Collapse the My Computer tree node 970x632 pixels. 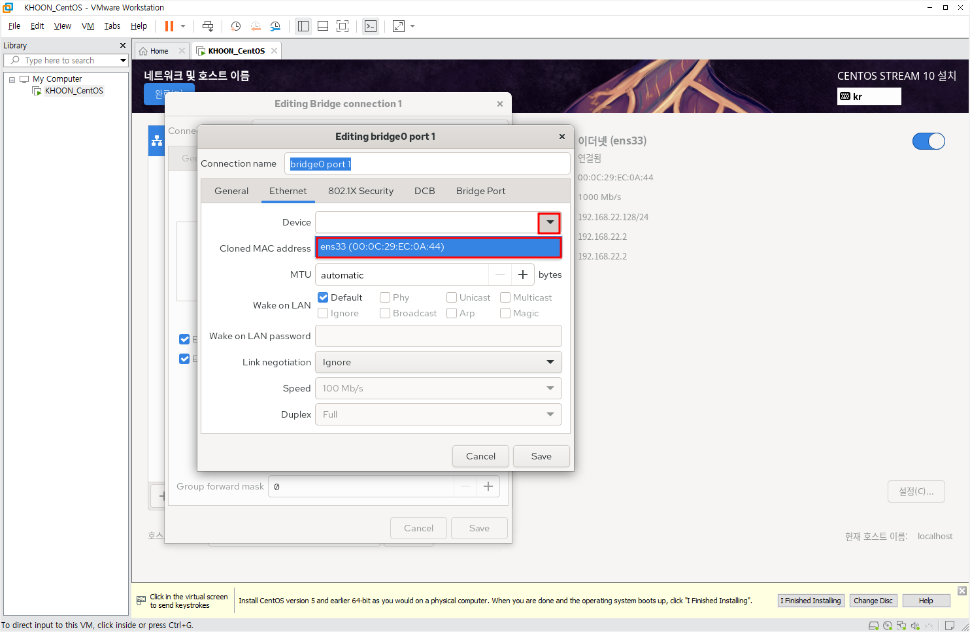point(12,79)
